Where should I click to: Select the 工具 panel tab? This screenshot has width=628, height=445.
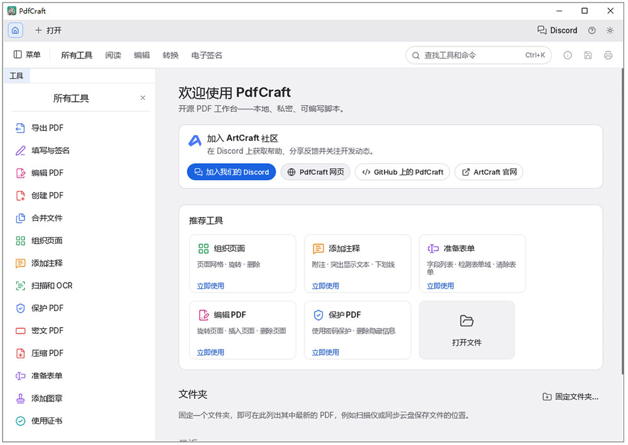click(x=16, y=76)
